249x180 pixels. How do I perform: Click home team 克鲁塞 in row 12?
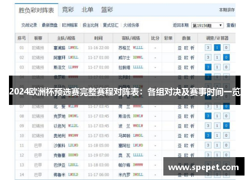59,155
